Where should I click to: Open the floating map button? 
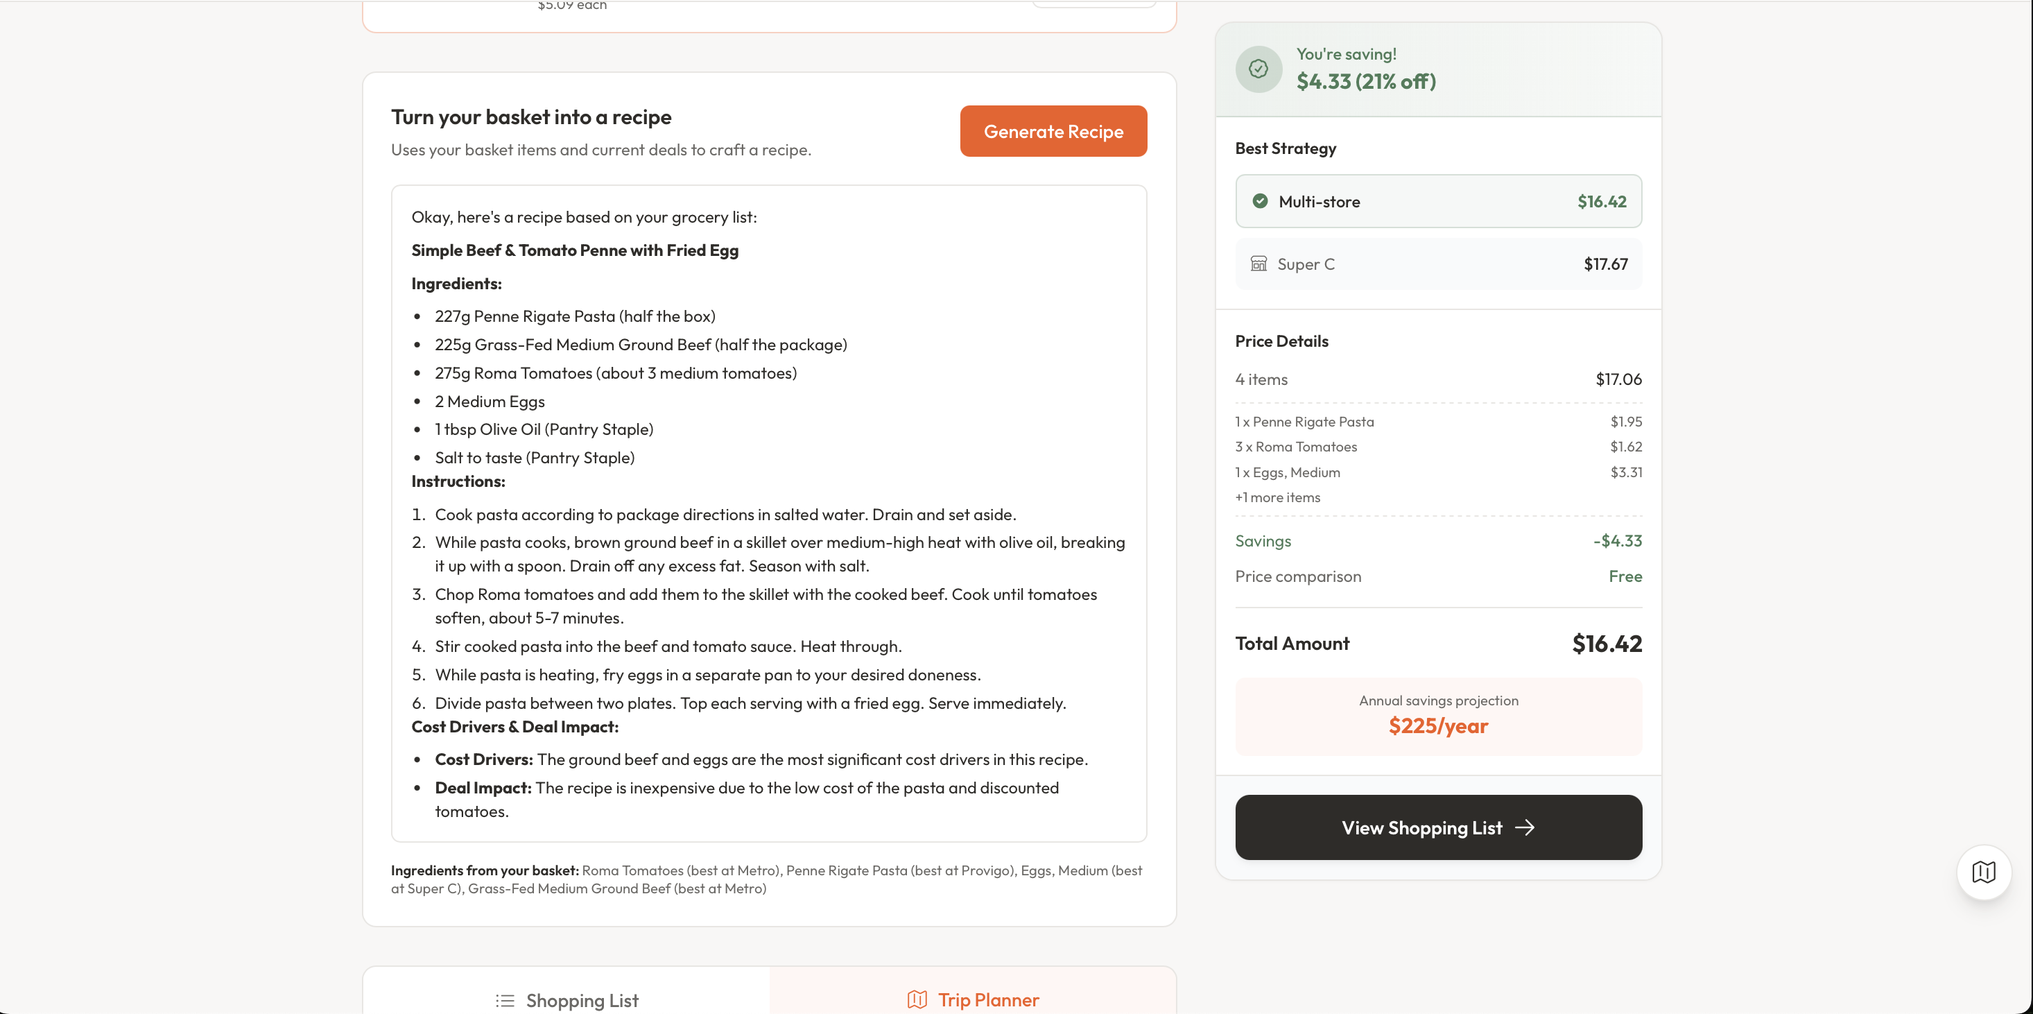coord(1983,872)
